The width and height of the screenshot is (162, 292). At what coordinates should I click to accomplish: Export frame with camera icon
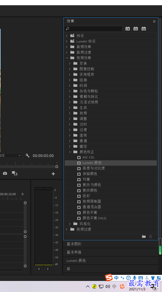[5, 173]
